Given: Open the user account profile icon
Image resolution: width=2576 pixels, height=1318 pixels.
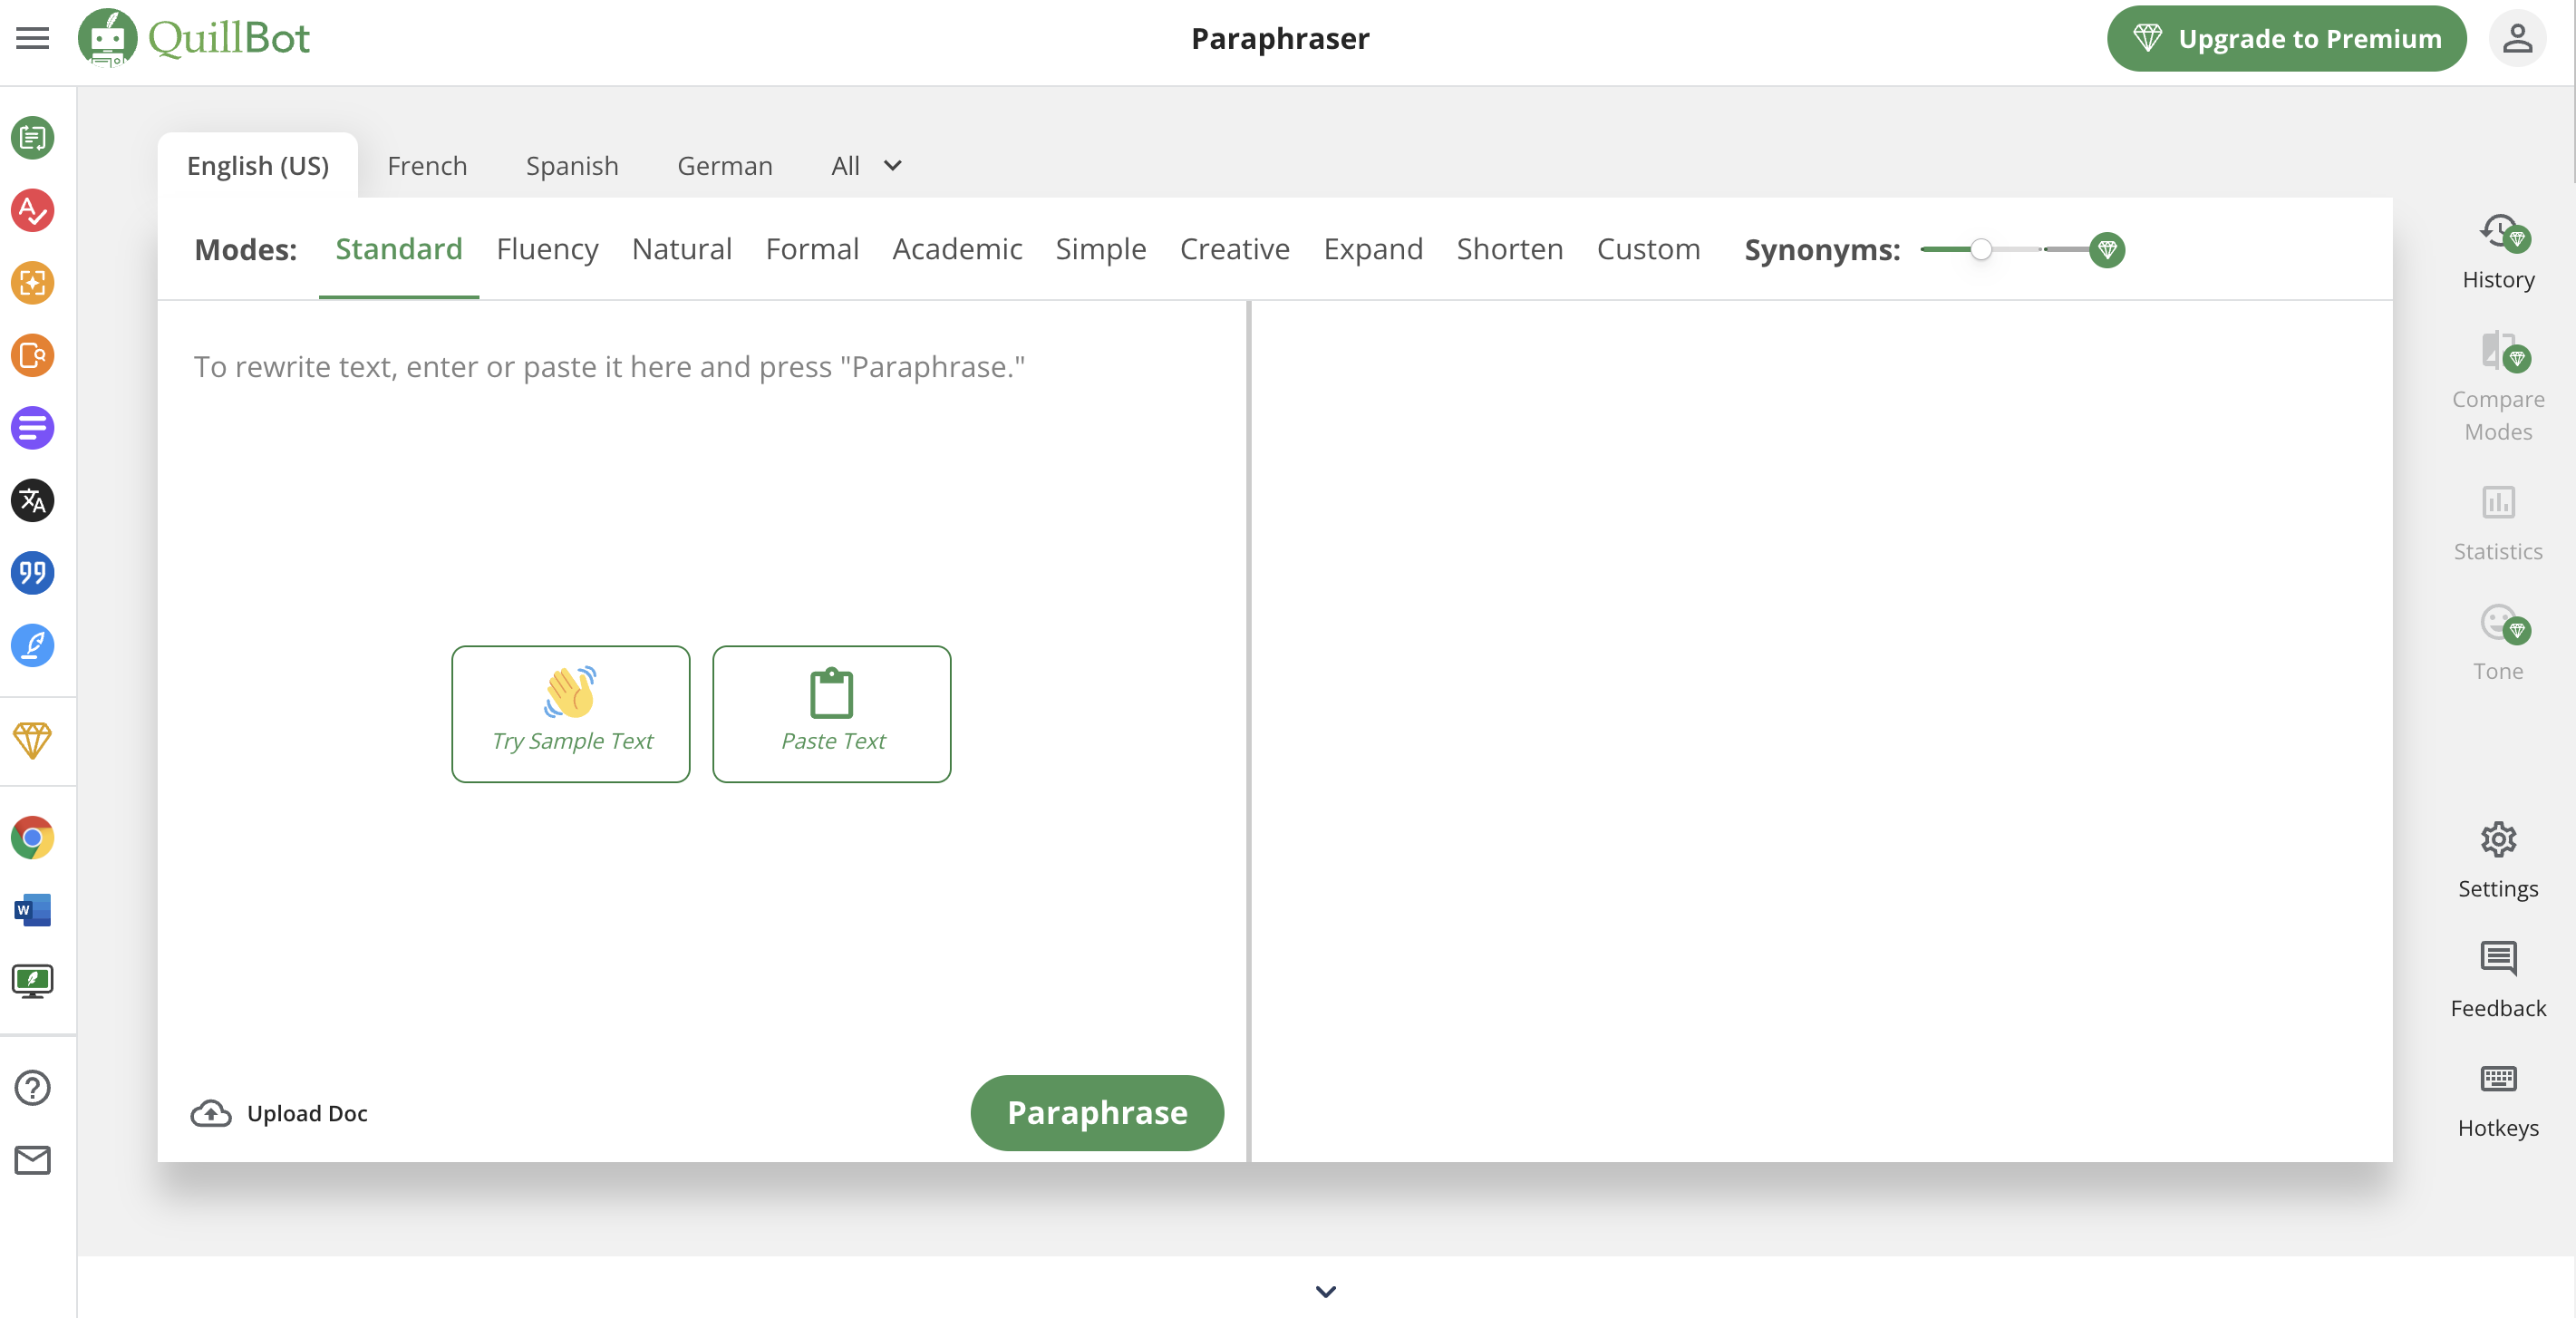Looking at the screenshot, I should pyautogui.click(x=2517, y=38).
